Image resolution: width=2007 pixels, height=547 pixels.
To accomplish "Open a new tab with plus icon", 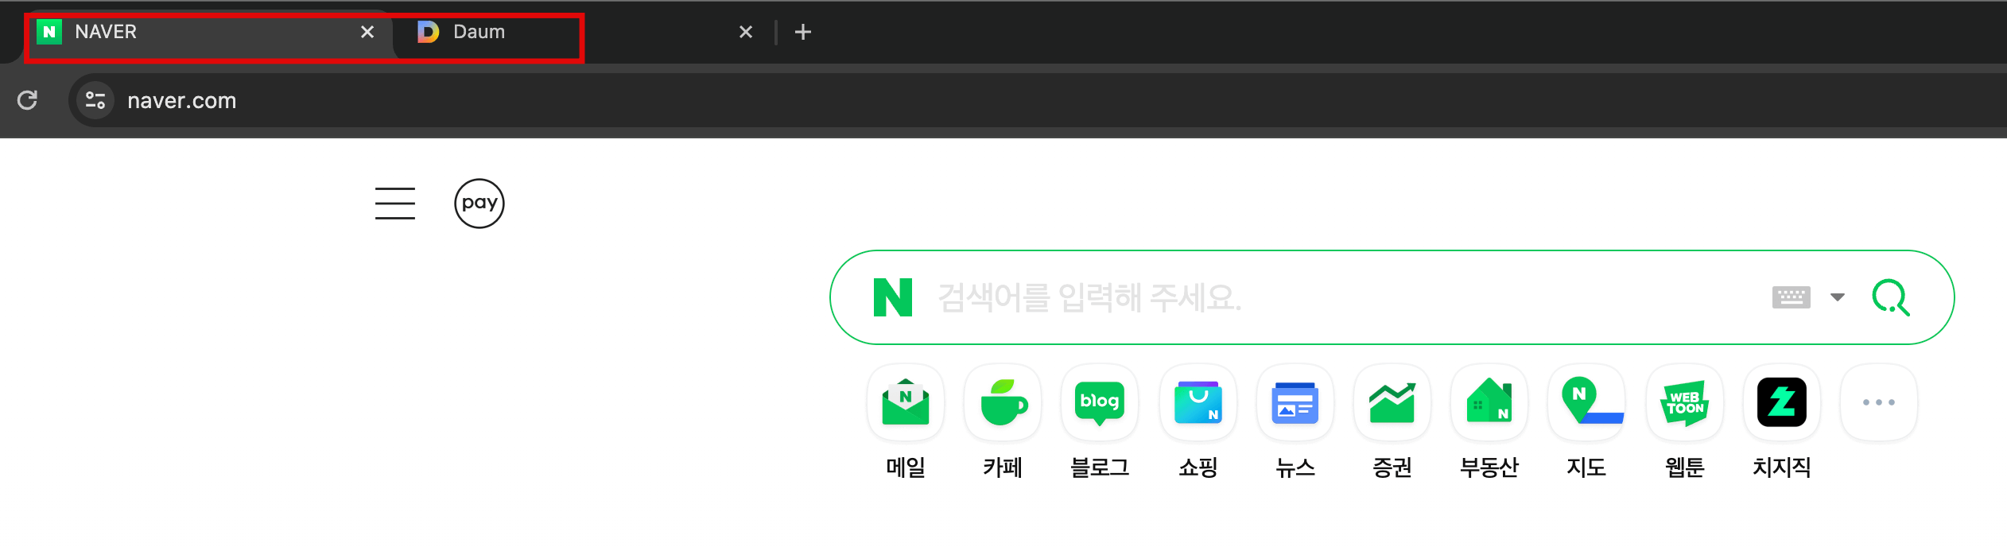I will tap(803, 32).
